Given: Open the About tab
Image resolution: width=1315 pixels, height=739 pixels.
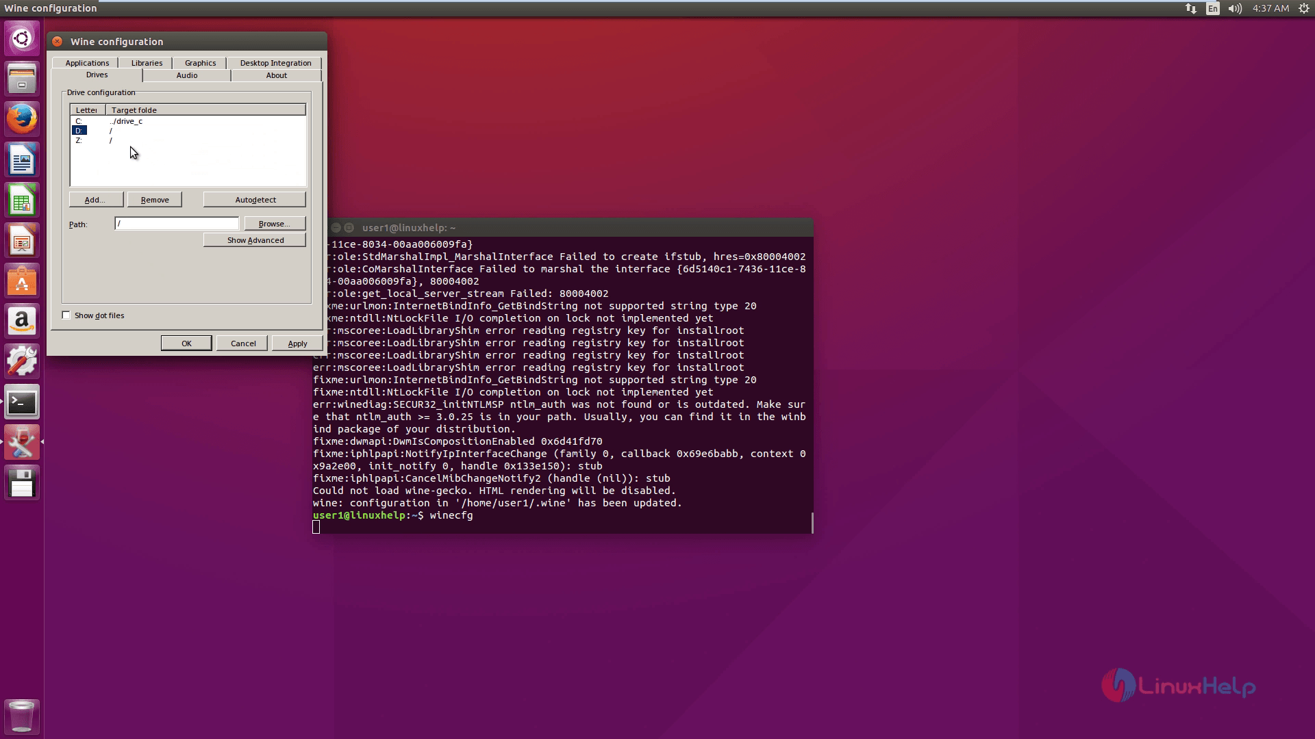Looking at the screenshot, I should pyautogui.click(x=277, y=75).
